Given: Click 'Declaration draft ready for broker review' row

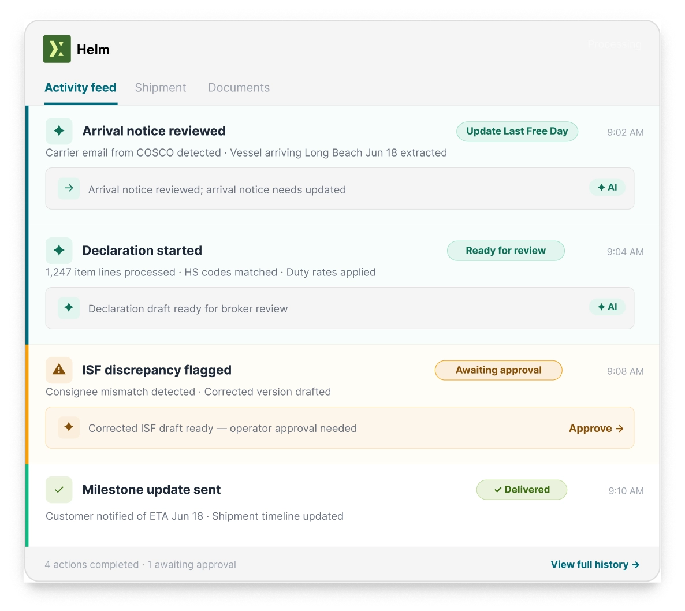Looking at the screenshot, I should click(x=340, y=308).
